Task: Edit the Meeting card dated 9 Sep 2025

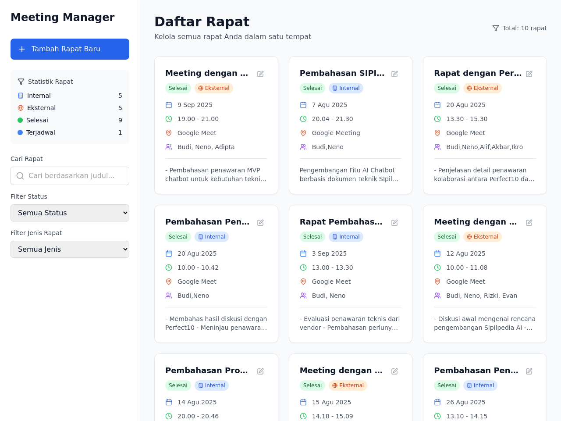Action: click(x=260, y=74)
